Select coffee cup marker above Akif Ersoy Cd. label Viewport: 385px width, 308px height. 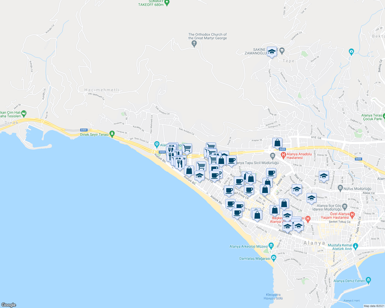pos(249,190)
